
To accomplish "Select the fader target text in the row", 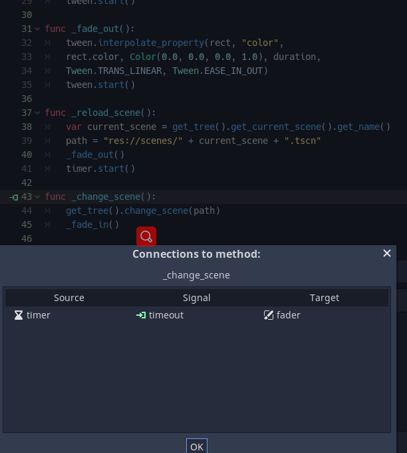I will tap(289, 315).
